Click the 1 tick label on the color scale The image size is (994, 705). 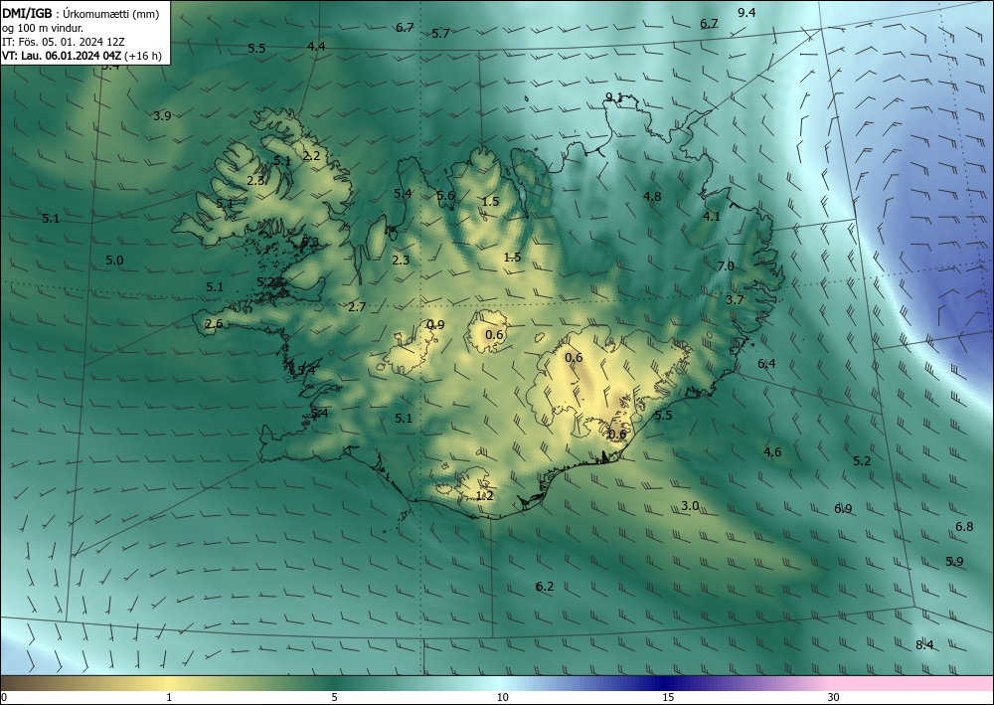(x=169, y=698)
